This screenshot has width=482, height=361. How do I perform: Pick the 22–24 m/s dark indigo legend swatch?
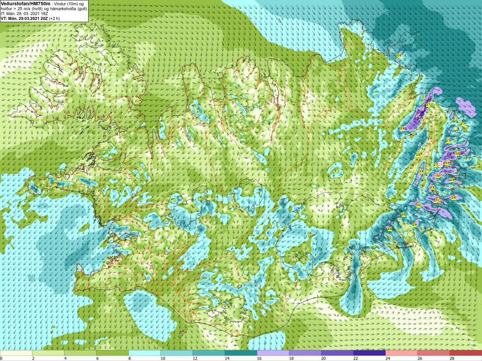tap(369, 353)
